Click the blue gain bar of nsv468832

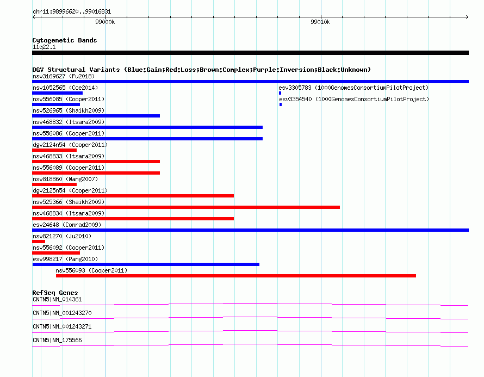pos(147,127)
